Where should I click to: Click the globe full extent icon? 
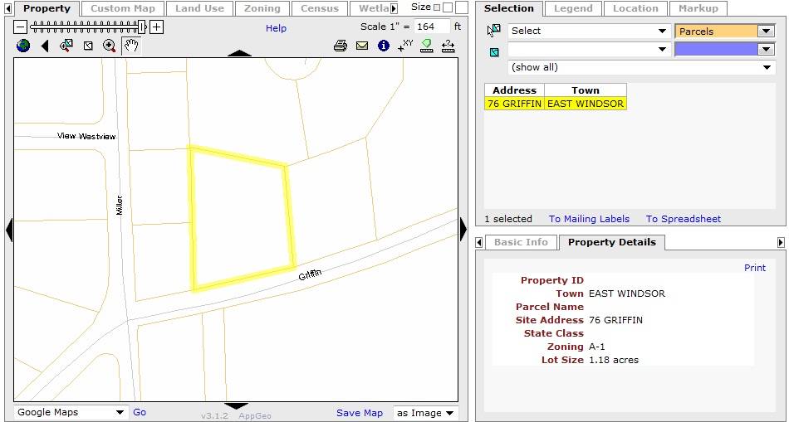(23, 46)
